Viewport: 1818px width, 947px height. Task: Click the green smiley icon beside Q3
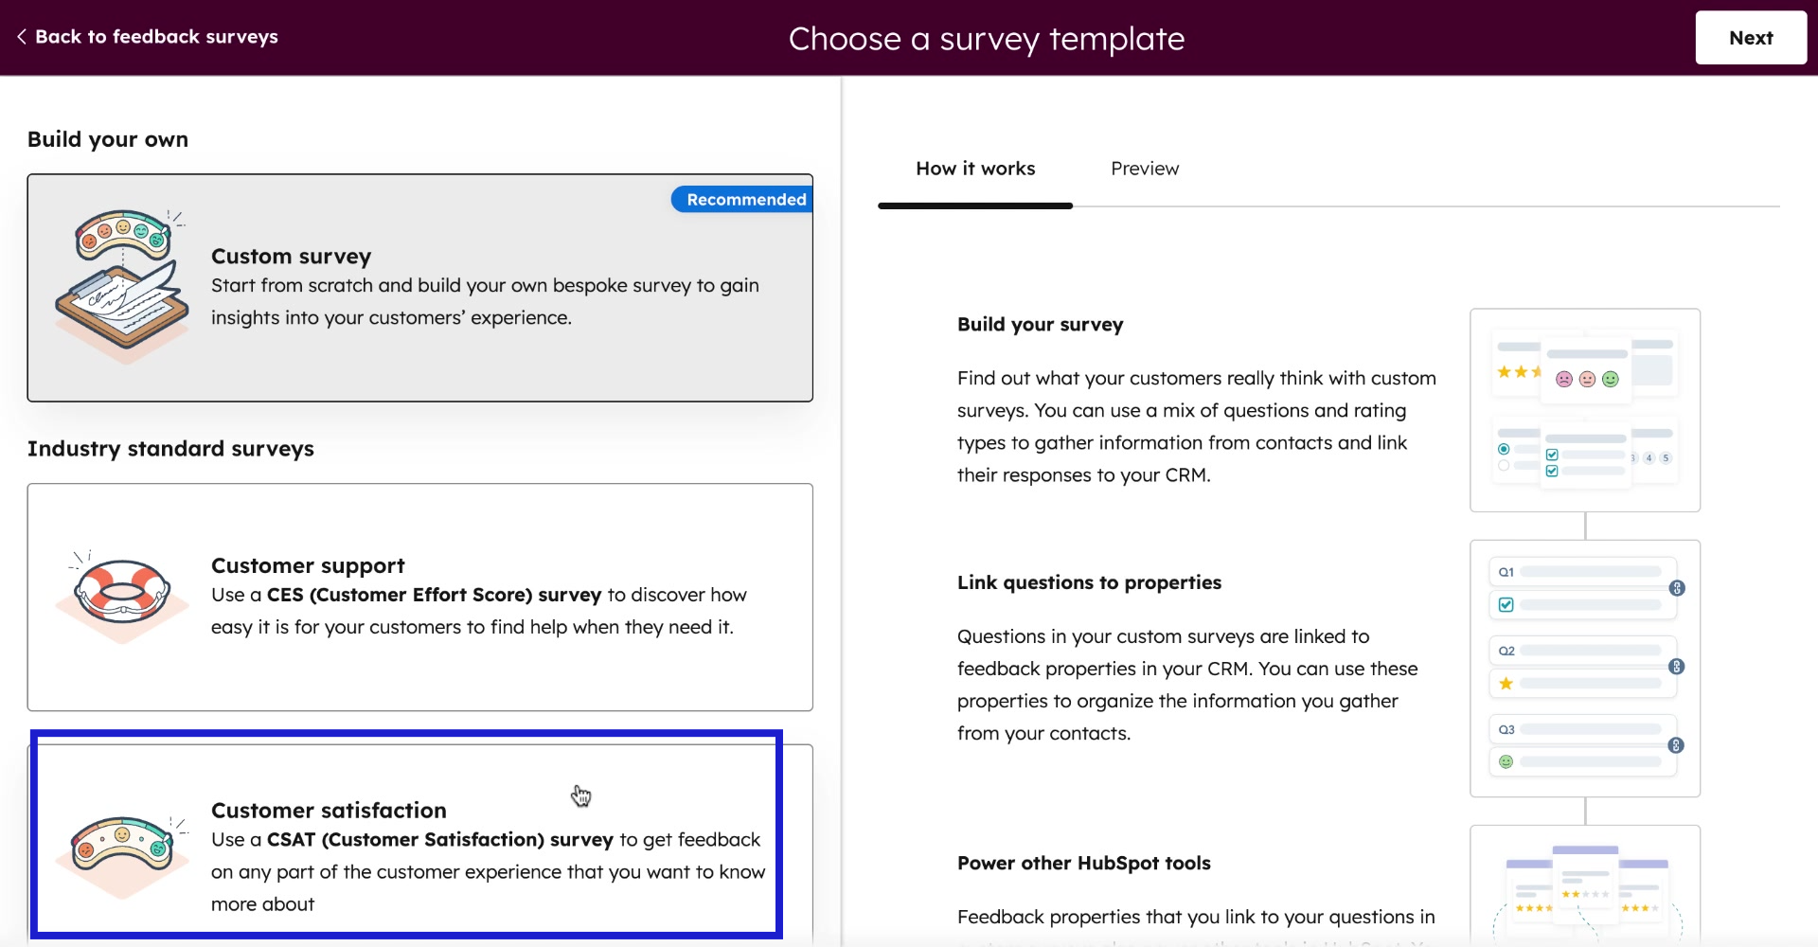point(1506,762)
